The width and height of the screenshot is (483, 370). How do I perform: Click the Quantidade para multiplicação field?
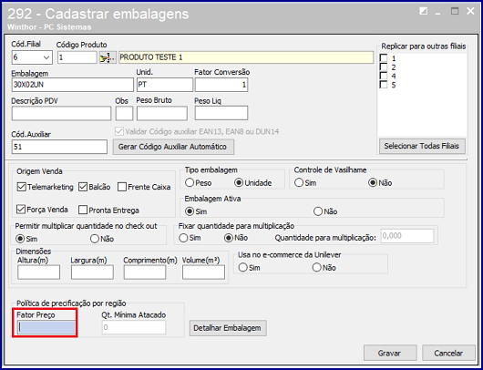pos(407,236)
